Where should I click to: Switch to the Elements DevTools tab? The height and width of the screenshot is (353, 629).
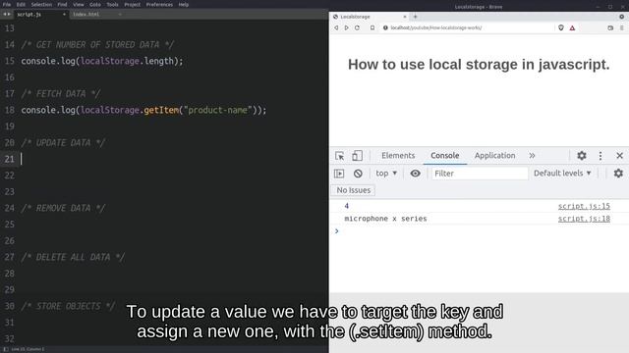click(x=398, y=155)
